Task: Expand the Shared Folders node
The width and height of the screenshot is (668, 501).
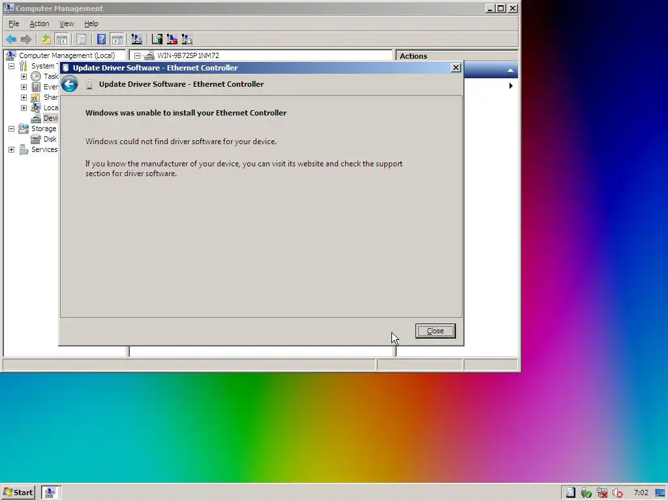Action: click(24, 97)
